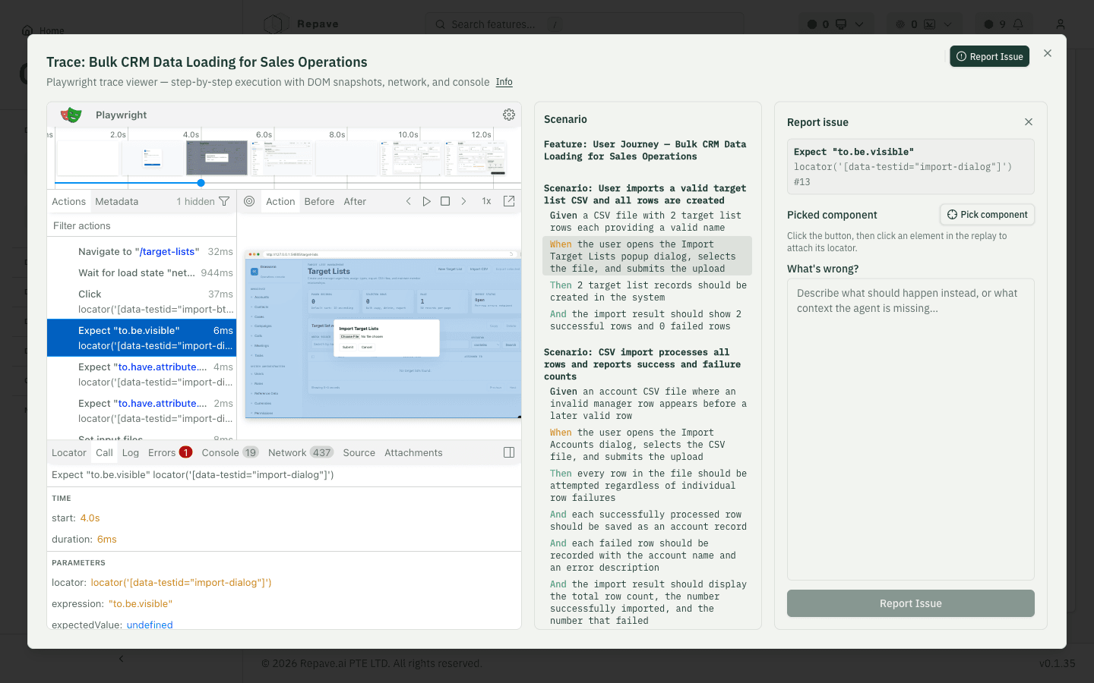Click the pick locator target icon
This screenshot has height=683, width=1094.
(249, 201)
